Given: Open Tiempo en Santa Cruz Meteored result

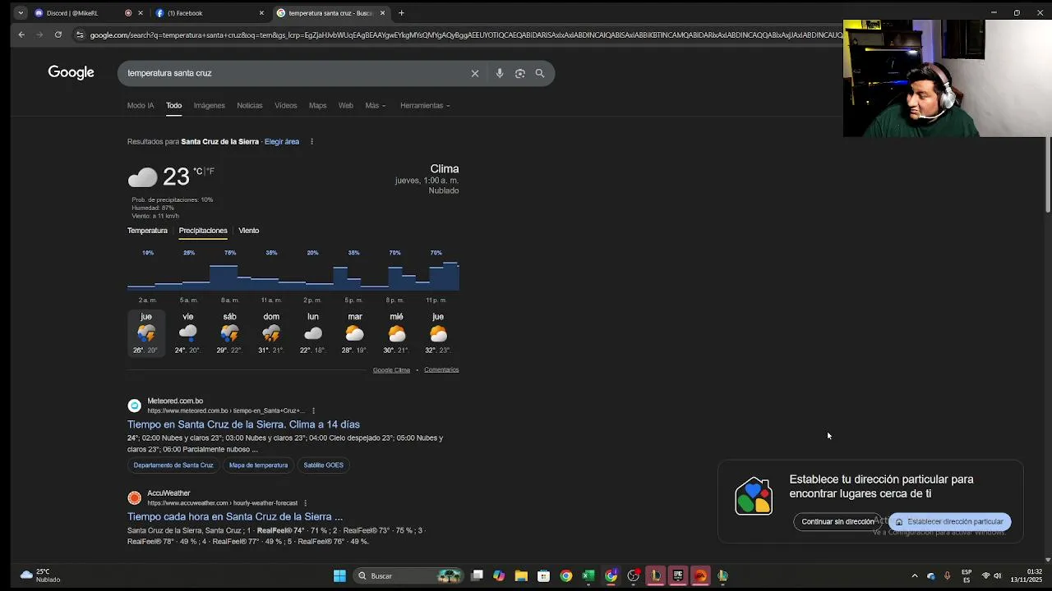Looking at the screenshot, I should tap(243, 424).
